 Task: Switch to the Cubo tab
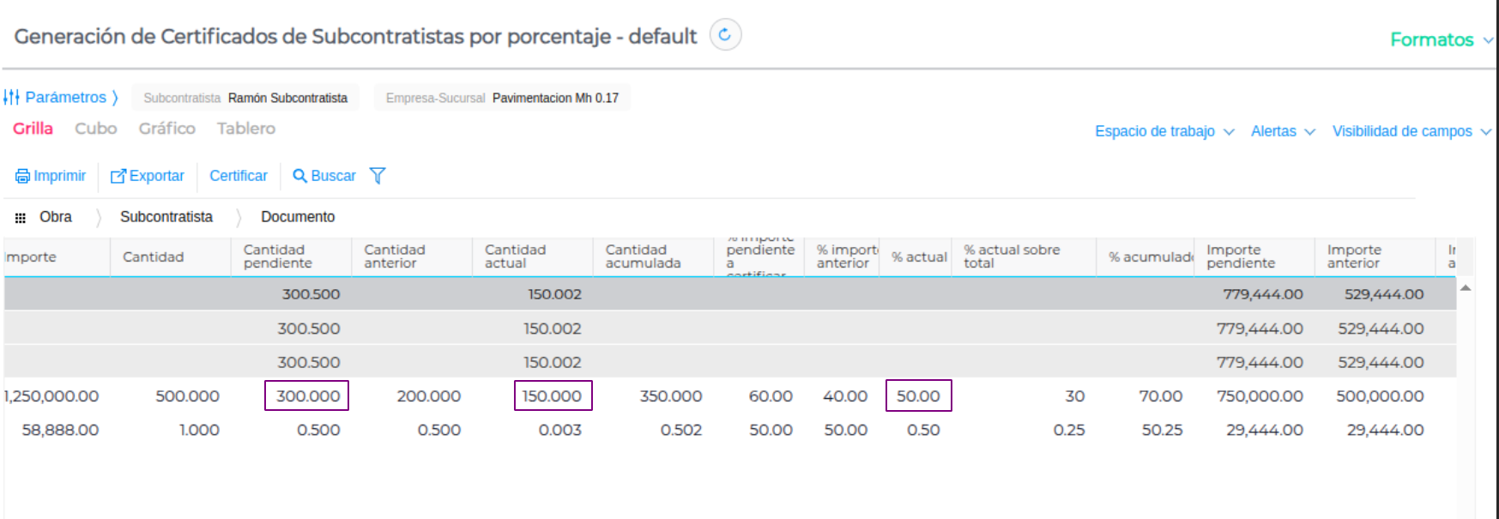point(95,129)
